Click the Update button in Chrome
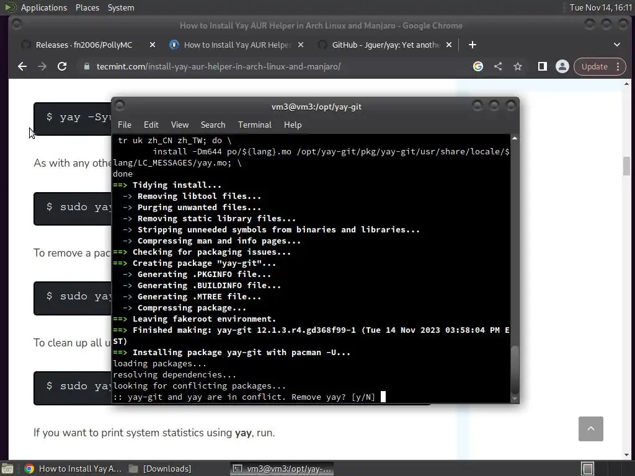This screenshot has height=476, width=635. coord(595,66)
